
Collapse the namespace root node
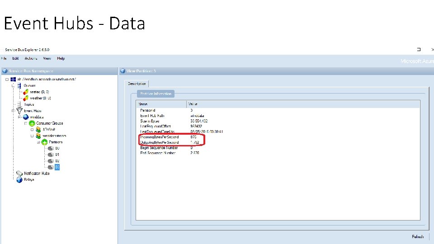point(7,80)
